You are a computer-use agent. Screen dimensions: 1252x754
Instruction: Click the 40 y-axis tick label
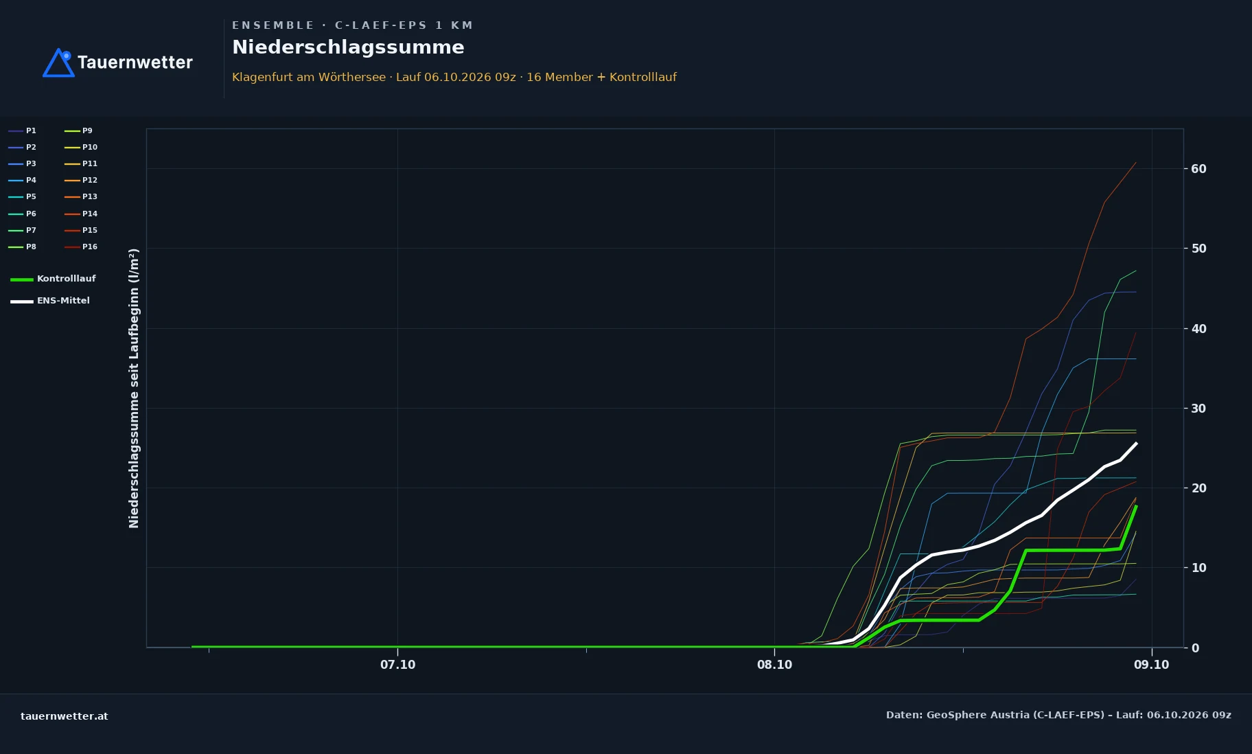[1198, 329]
